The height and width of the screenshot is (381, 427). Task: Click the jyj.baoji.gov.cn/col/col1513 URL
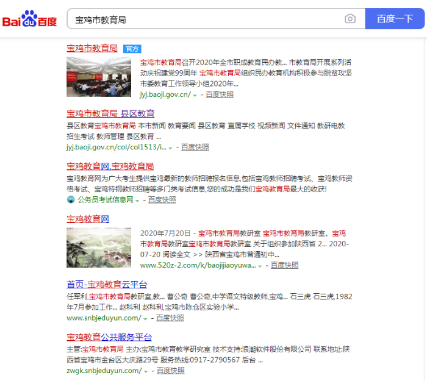tap(117, 148)
